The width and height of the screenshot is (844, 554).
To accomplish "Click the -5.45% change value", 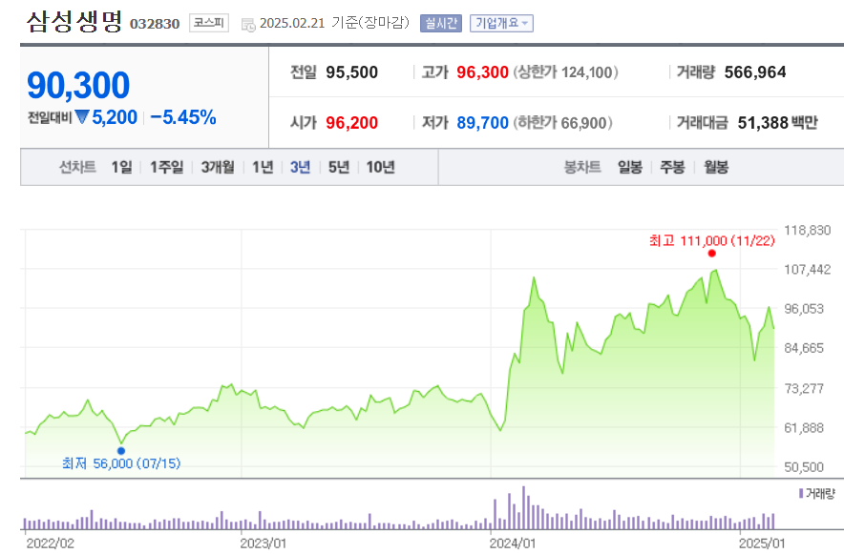I will [183, 117].
